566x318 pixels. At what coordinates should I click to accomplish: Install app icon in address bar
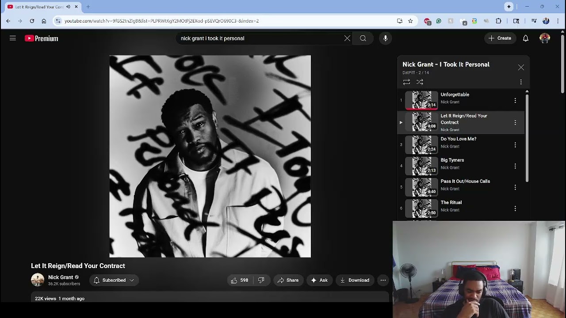click(x=400, y=21)
